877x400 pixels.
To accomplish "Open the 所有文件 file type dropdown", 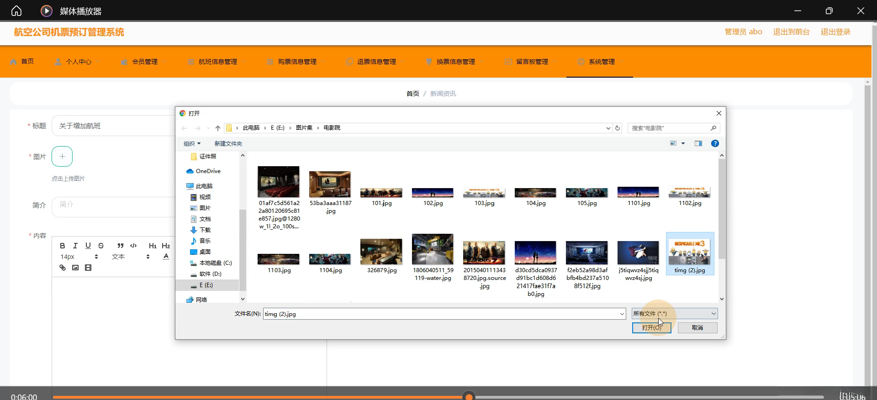I will point(674,314).
